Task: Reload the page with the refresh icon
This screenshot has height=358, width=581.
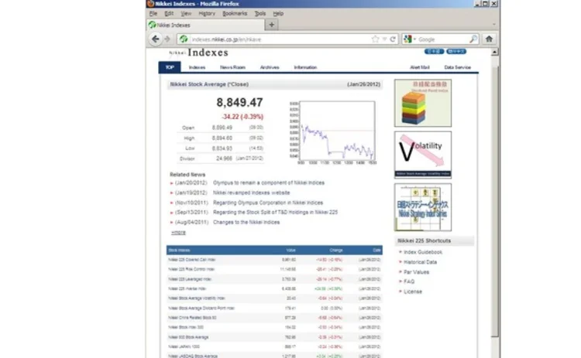Action: point(393,39)
